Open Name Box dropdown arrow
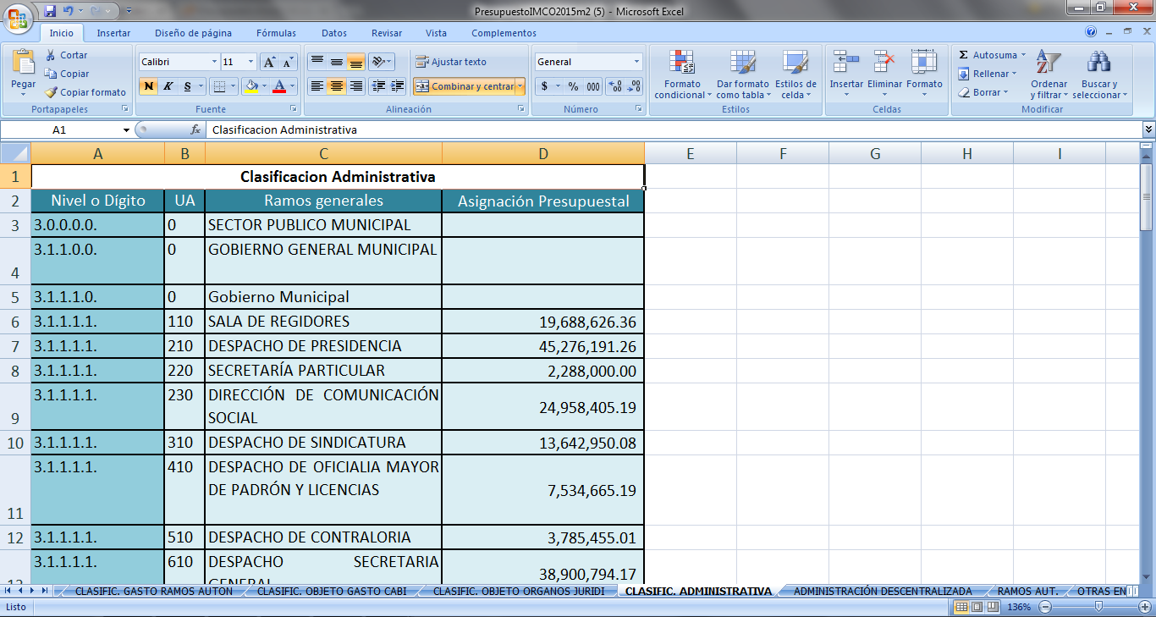Image resolution: width=1156 pixels, height=617 pixels. [126, 130]
